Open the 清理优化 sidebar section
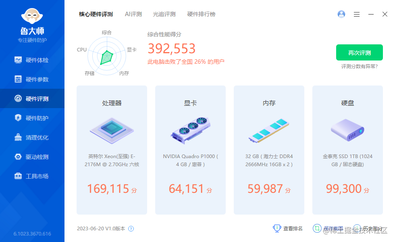 pos(32,138)
